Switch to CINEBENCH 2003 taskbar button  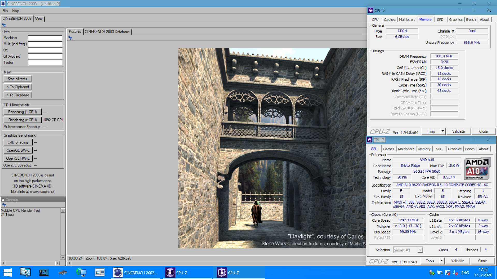(x=136, y=273)
